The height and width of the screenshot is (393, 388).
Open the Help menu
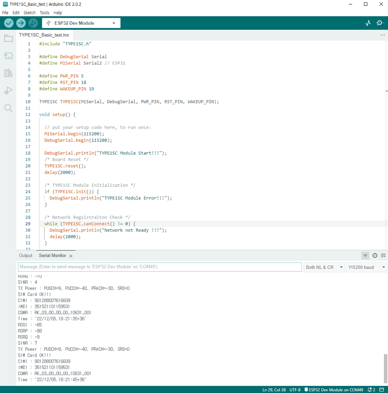click(58, 13)
